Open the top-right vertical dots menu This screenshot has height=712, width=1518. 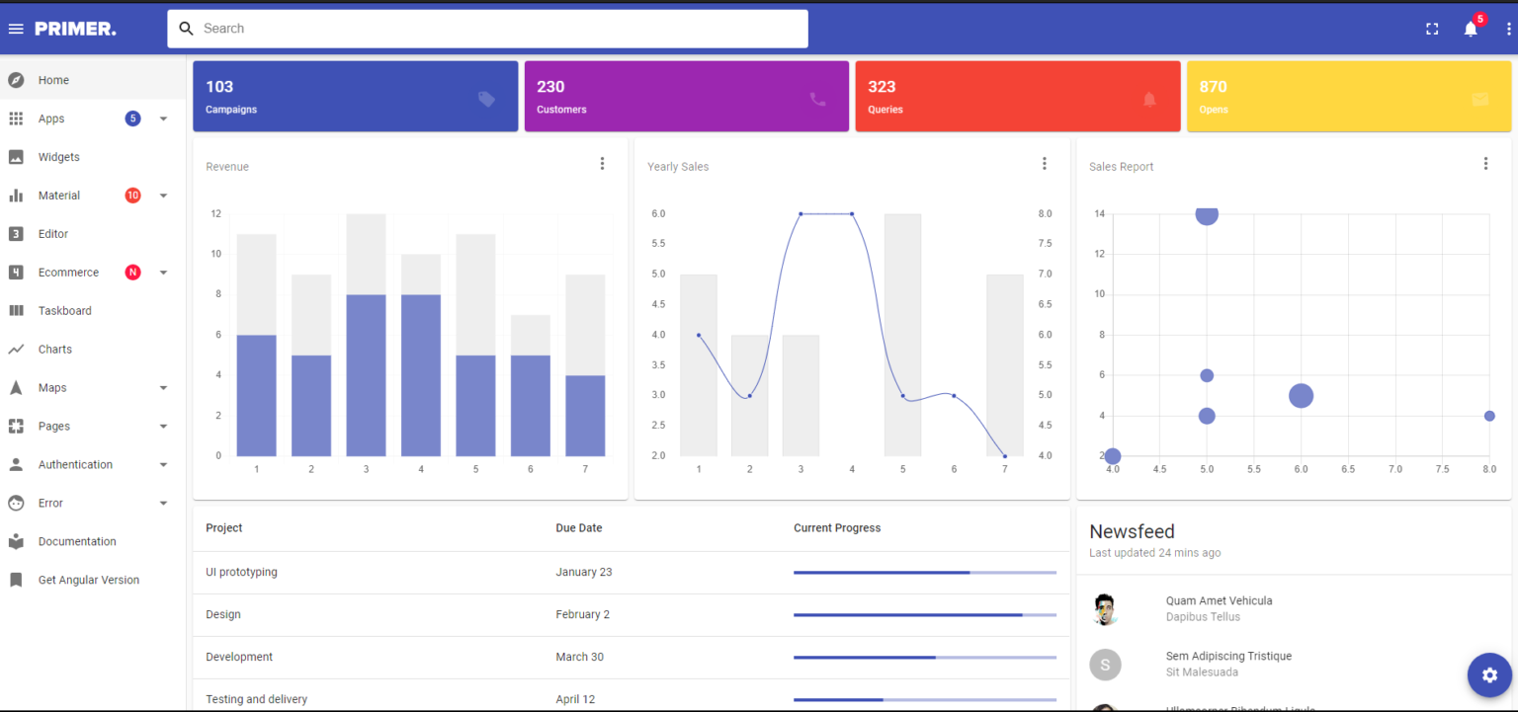point(1508,29)
